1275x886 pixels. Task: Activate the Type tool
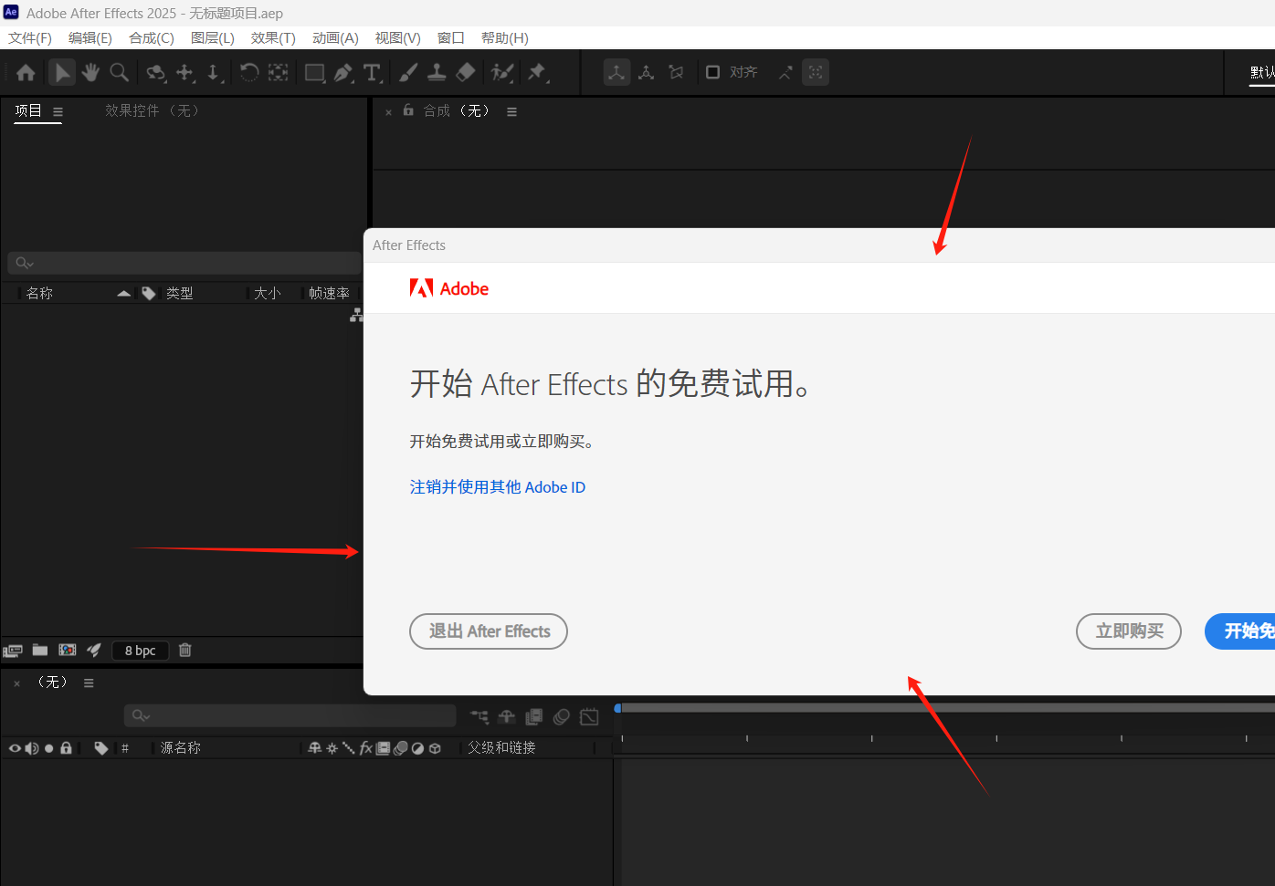(373, 72)
